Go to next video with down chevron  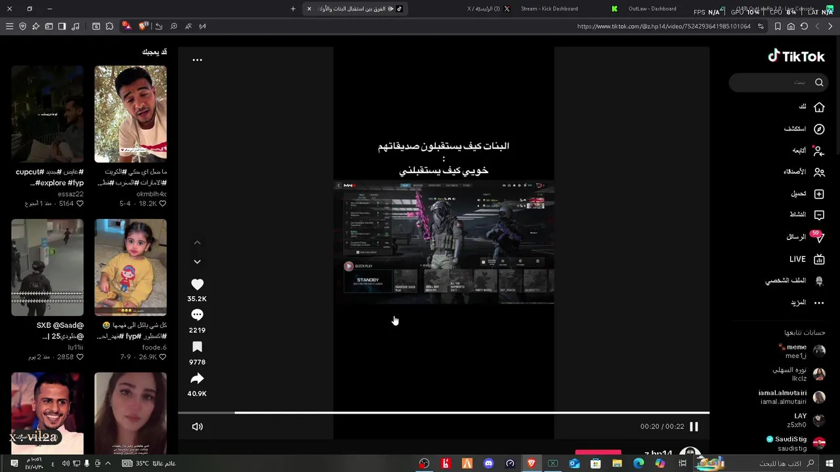tap(197, 262)
